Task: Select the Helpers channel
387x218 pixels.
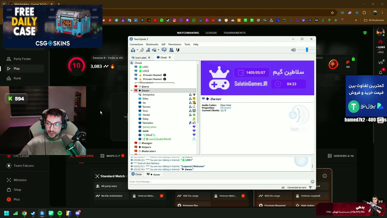Action: point(146,147)
